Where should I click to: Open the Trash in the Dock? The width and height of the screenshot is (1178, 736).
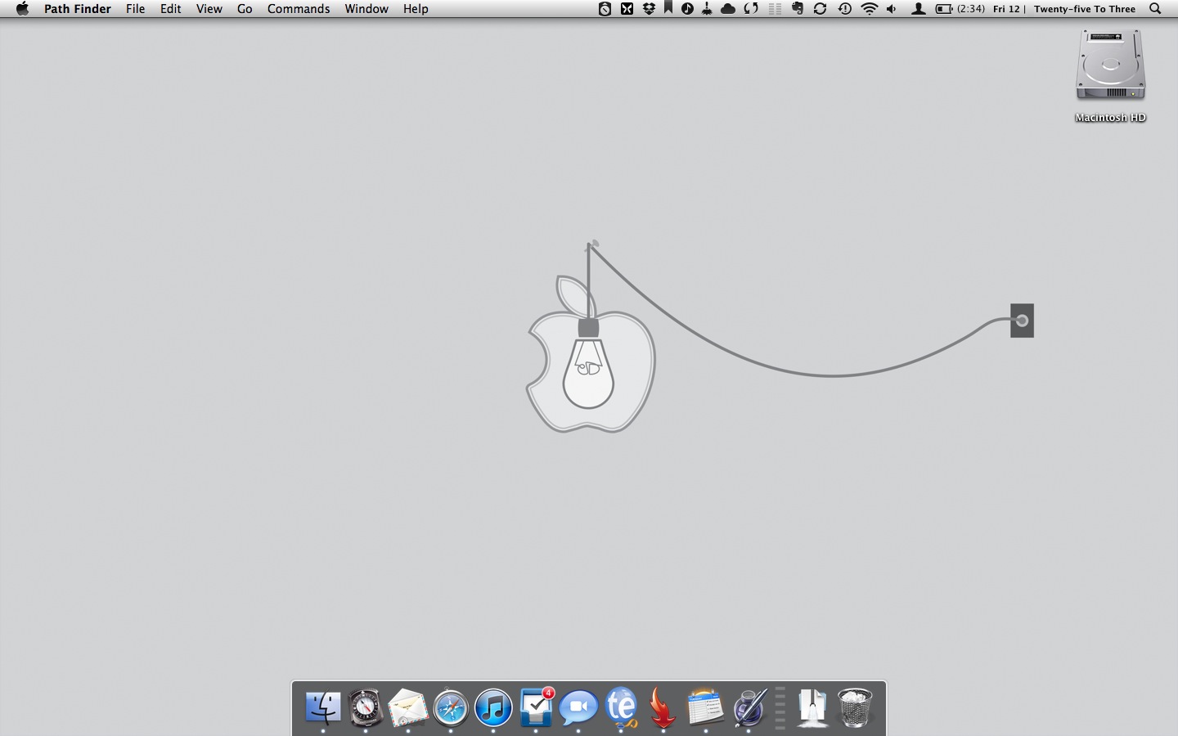coord(855,708)
